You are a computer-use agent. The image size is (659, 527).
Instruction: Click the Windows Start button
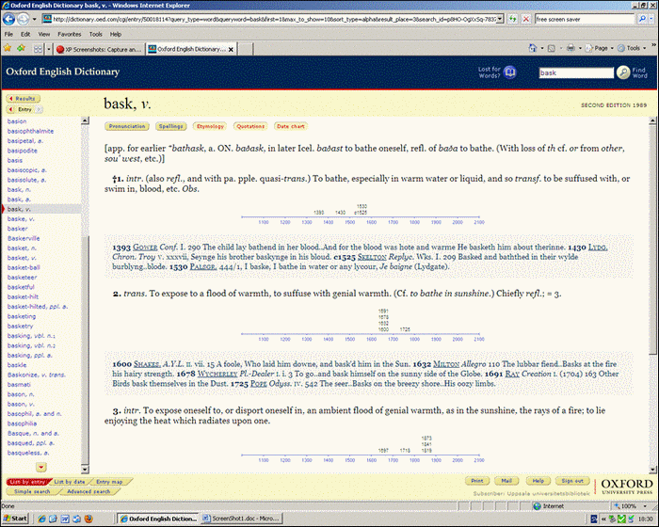click(x=19, y=519)
